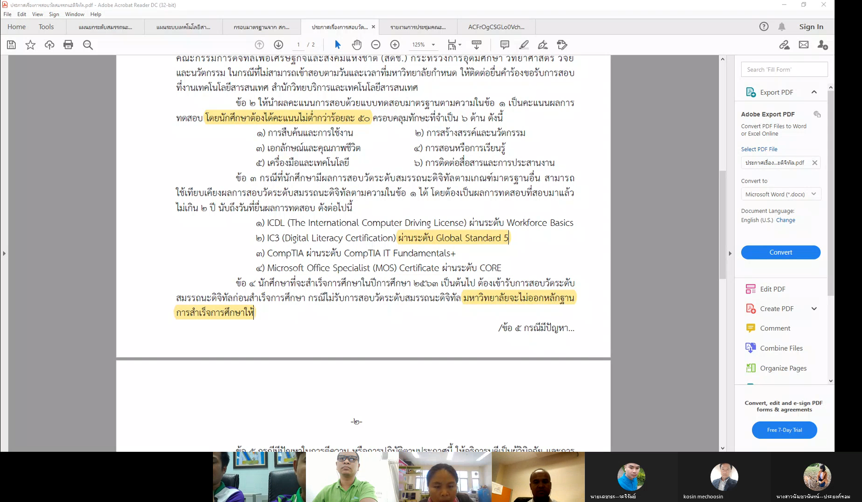Click the Search 'Fill Form' field
The image size is (862, 502).
tap(784, 69)
